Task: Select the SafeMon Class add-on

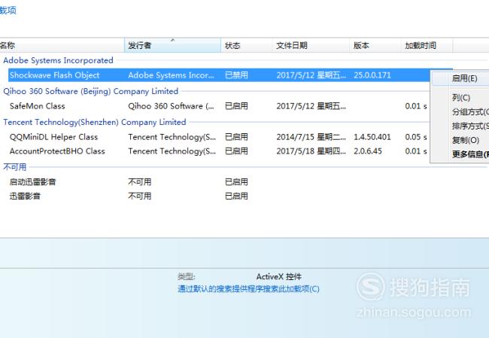Action: [x=38, y=106]
